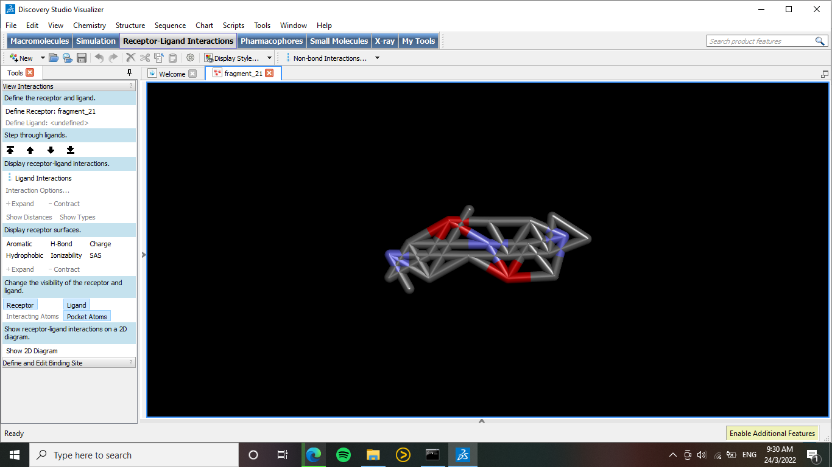832x467 pixels.
Task: Close the fragment_21 tab
Action: coord(269,73)
